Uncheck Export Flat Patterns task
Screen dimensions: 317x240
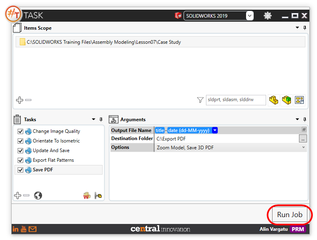click(x=20, y=160)
